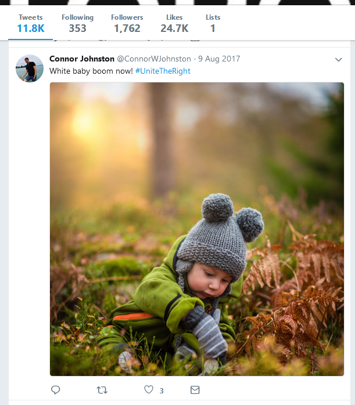355x405 pixels.
Task: Click the #UniteTheRight hashtag link
Action: click(163, 71)
